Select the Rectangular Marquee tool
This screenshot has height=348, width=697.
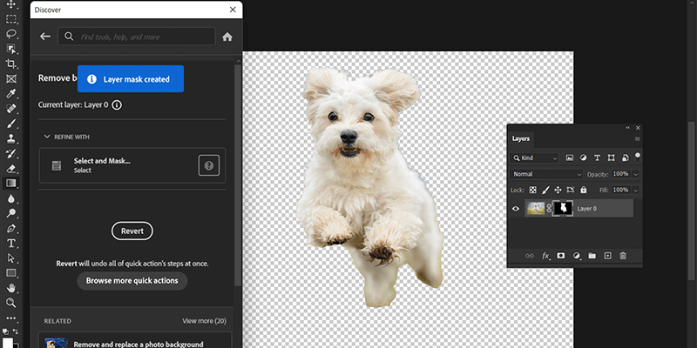click(11, 18)
